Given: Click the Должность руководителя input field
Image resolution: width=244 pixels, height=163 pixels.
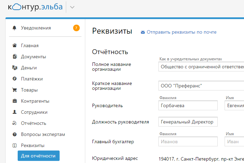Looking at the screenshot, I should click(188, 122).
